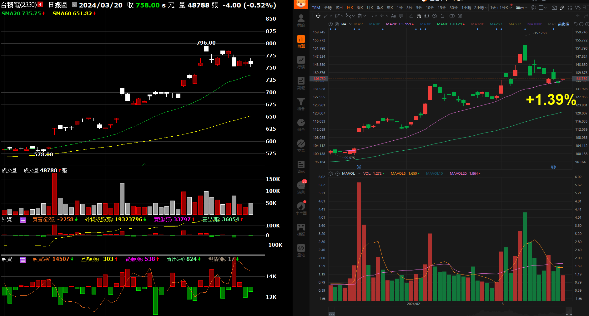Select the comment bubble drawing tool
The width and height of the screenshot is (589, 316).
pos(401,16)
